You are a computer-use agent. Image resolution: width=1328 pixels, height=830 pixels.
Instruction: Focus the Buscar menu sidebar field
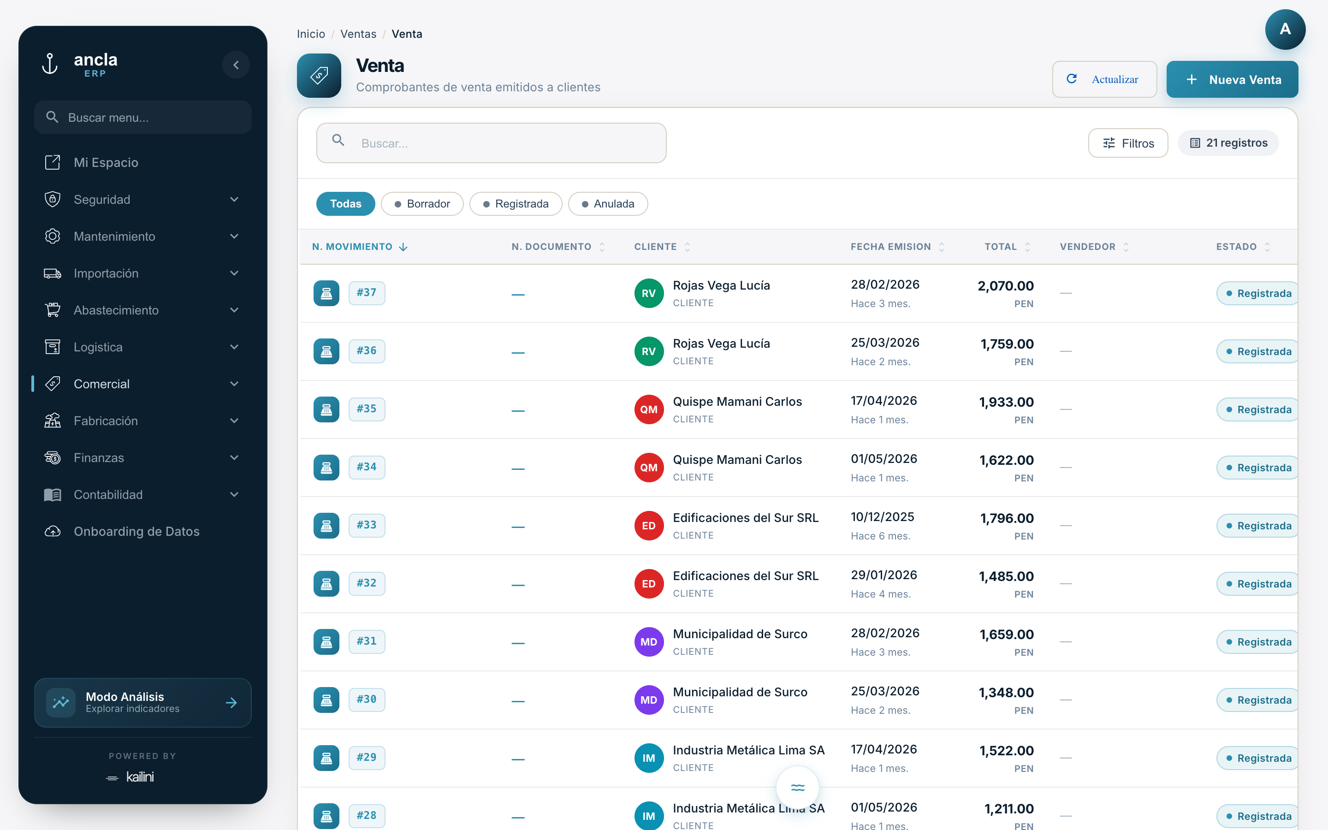142,117
